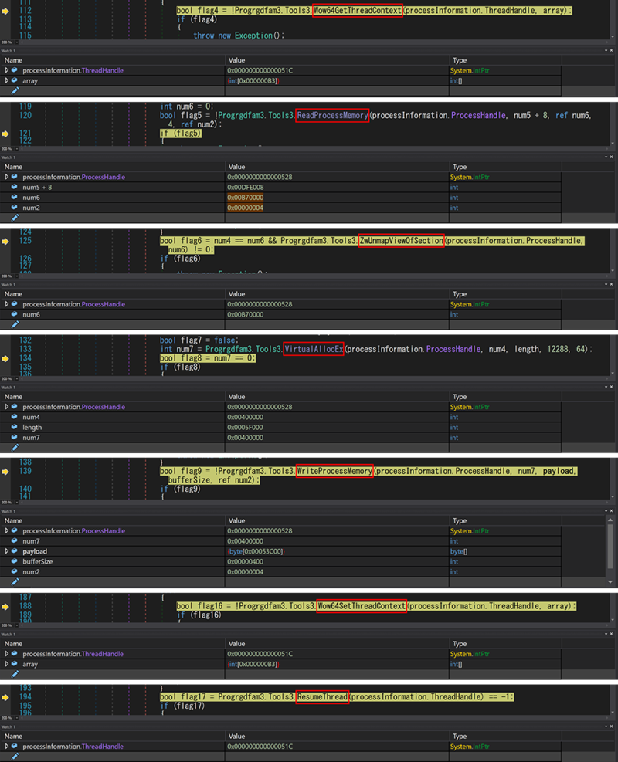Click the "int num6 = 0;" statement on line 119
Viewport: 618px width, 762px height.
[x=187, y=107]
